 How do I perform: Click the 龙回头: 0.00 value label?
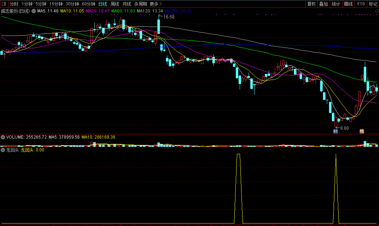click(32, 150)
